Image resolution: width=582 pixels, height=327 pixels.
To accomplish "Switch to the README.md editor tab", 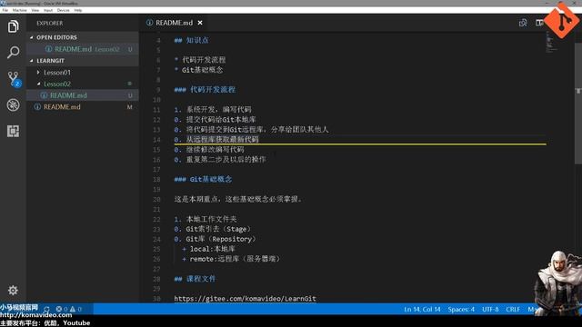I will tap(174, 23).
